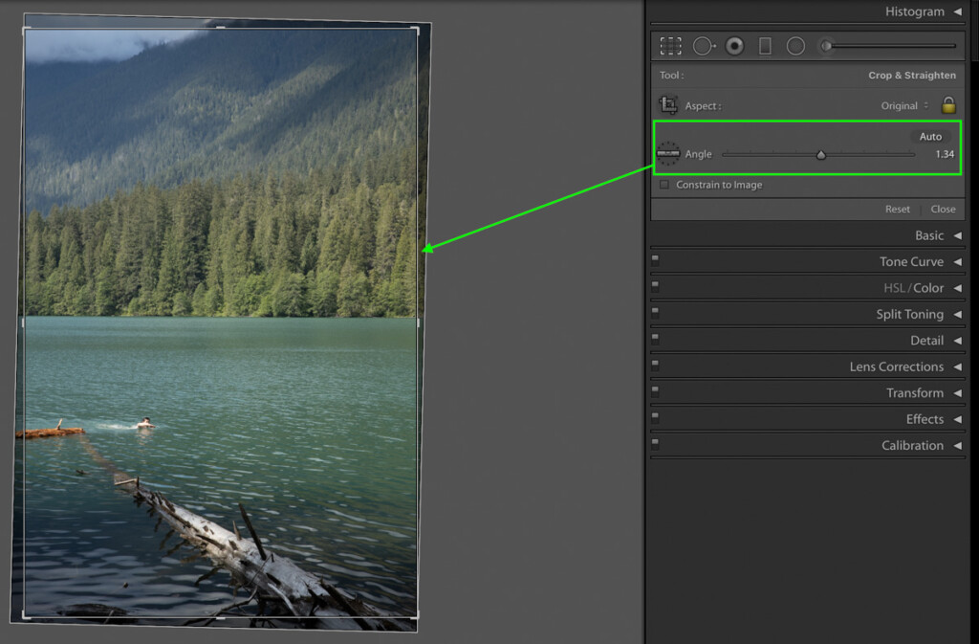Select the Crop Overlay tool icon

click(x=670, y=46)
